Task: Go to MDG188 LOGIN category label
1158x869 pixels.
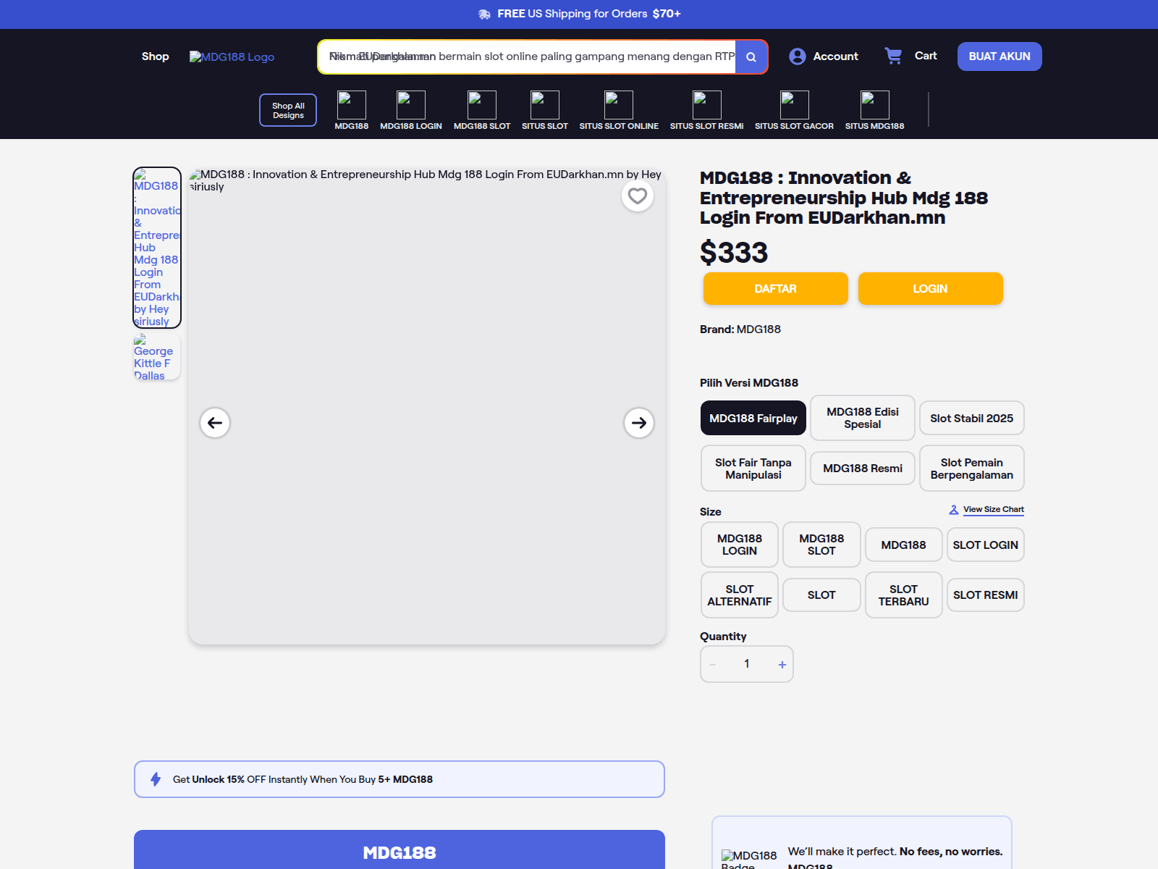Action: [411, 126]
